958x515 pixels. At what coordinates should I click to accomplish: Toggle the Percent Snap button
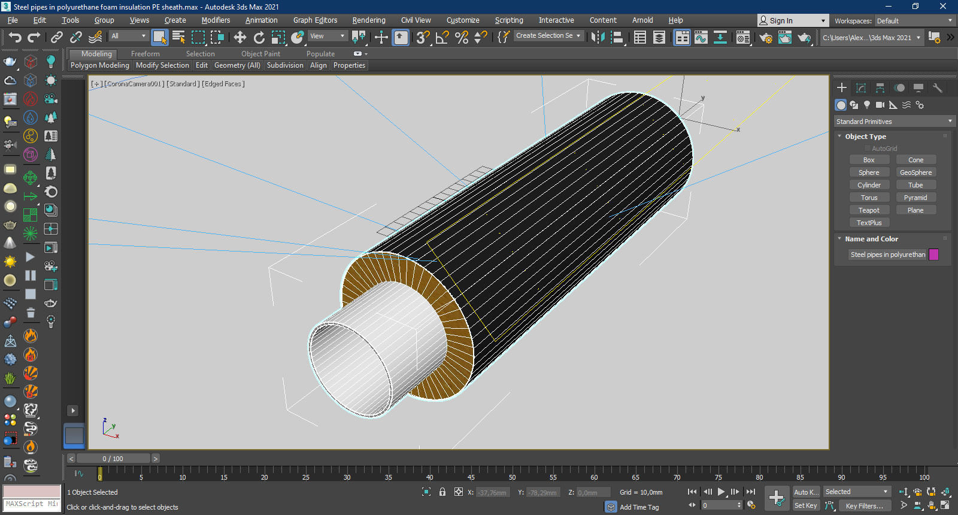(x=461, y=37)
